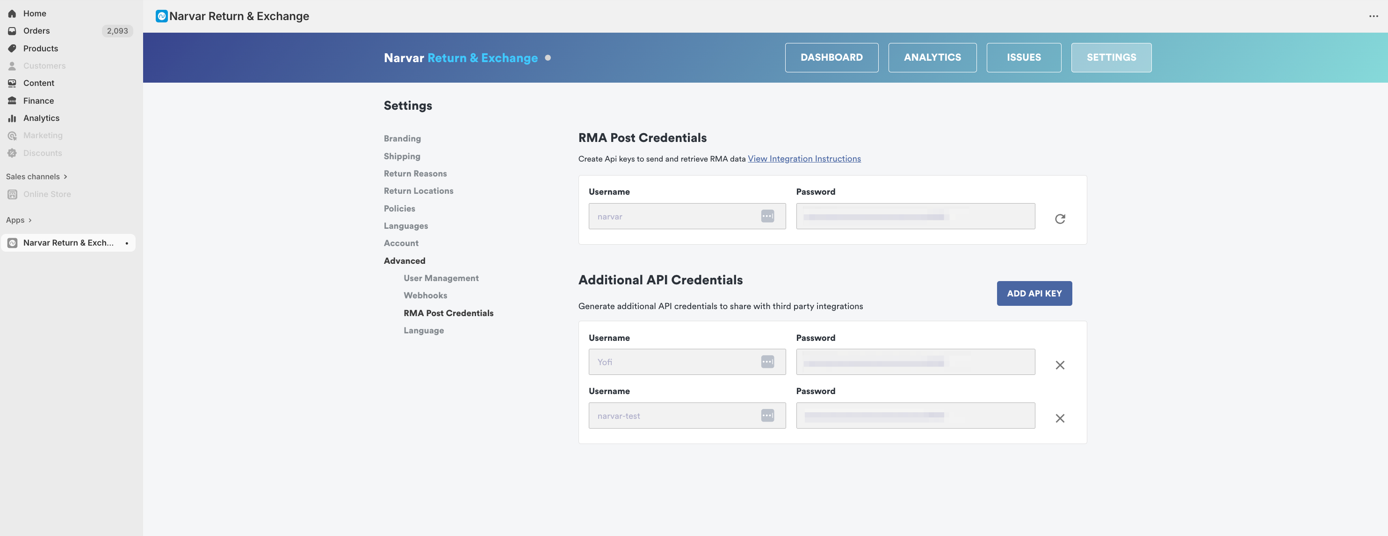Click the dots icon in narvar-test username field

(x=767, y=416)
